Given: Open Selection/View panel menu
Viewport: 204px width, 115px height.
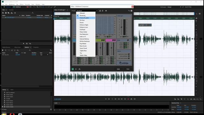Looking at the screenshot, I should (x=181, y=103).
